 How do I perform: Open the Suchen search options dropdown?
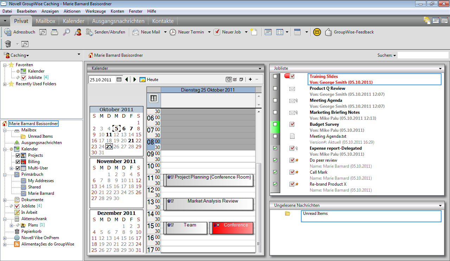(x=394, y=56)
